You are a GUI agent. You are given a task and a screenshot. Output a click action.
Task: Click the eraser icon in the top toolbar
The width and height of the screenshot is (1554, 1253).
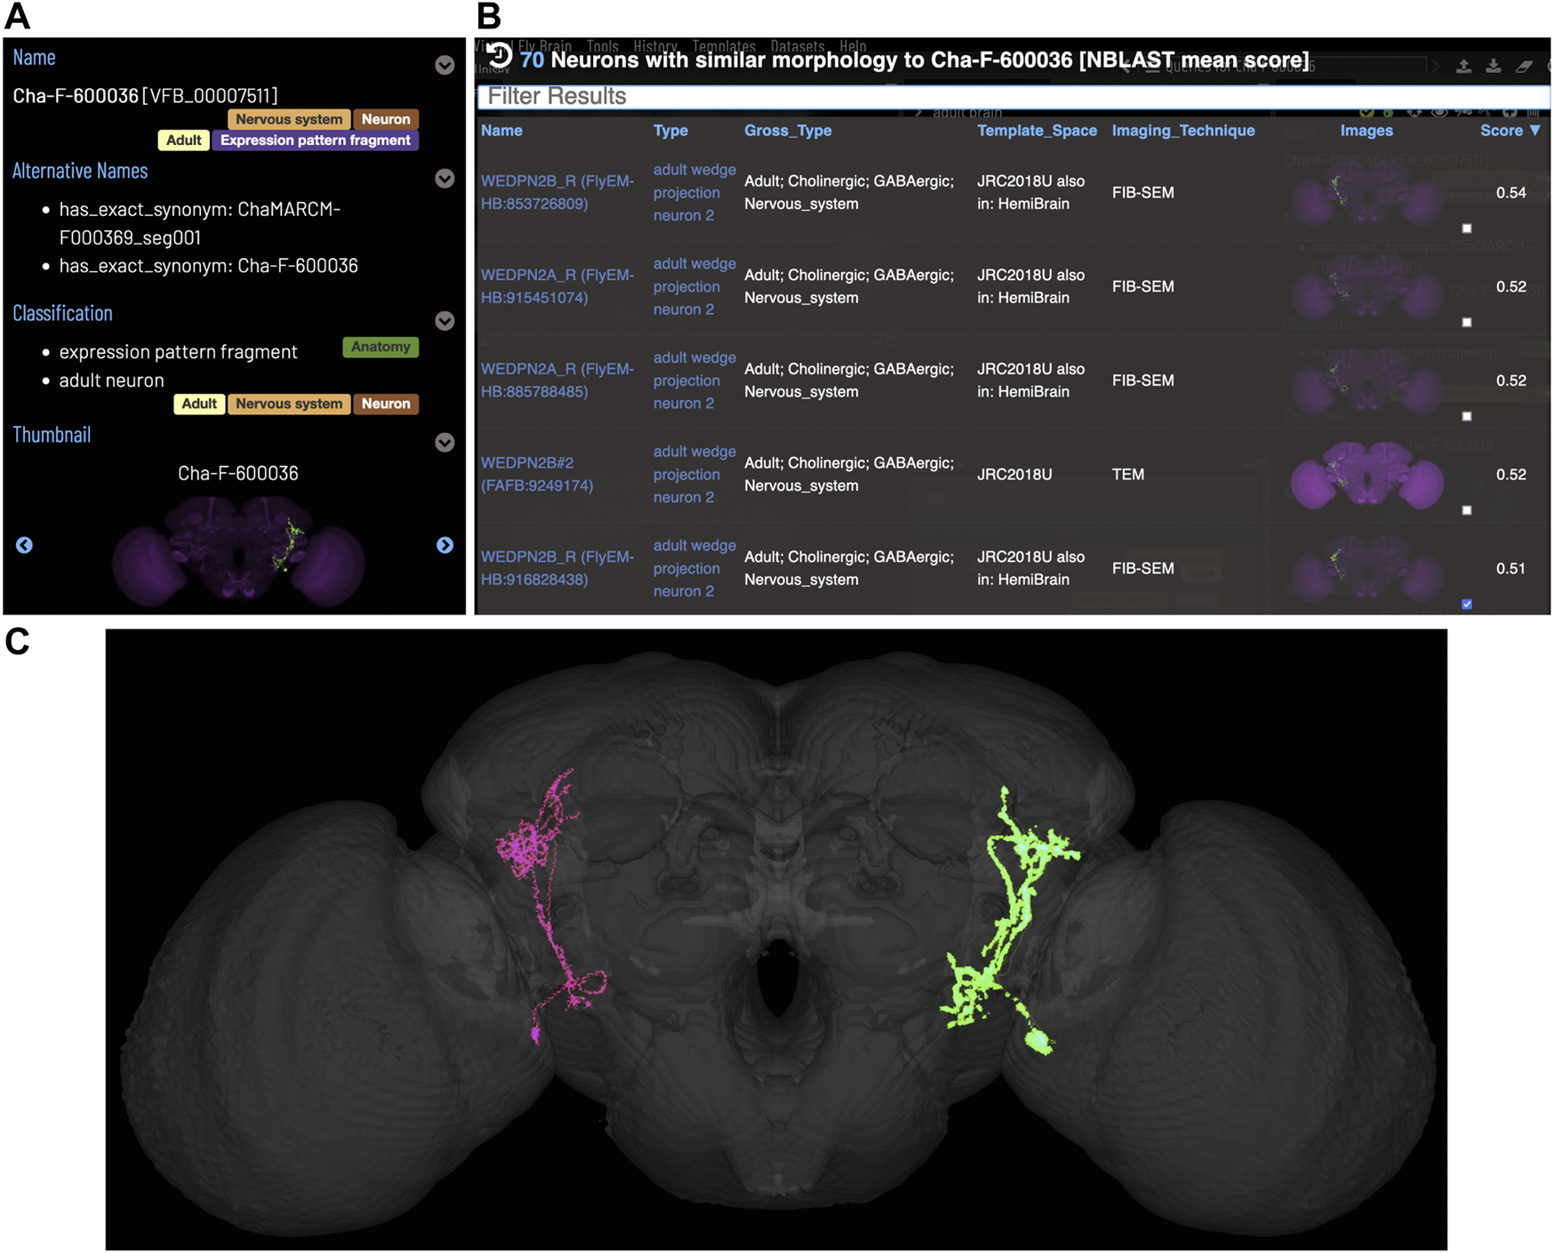(1524, 67)
